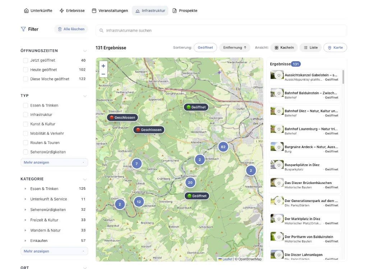The image size is (368, 269).
Task: Click Geschlossen map pin near Giershausen
Action: tap(149, 130)
